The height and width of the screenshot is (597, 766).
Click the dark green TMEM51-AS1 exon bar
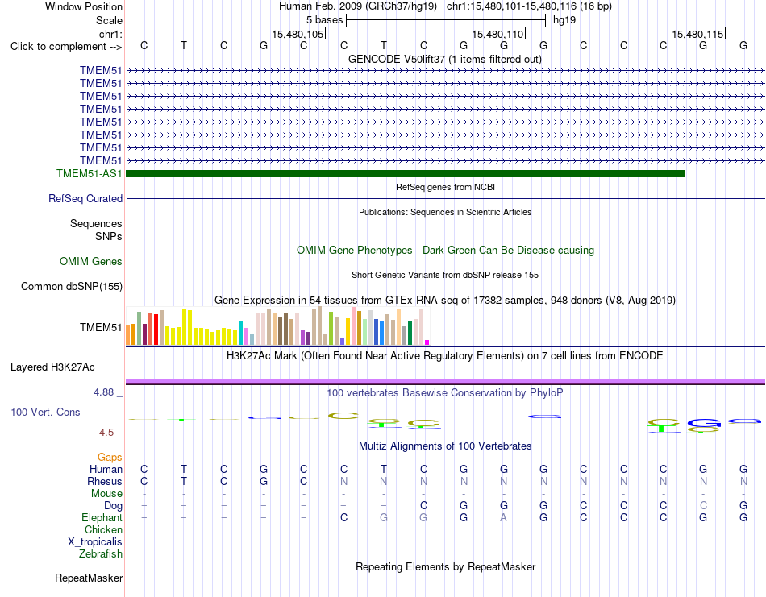point(406,173)
